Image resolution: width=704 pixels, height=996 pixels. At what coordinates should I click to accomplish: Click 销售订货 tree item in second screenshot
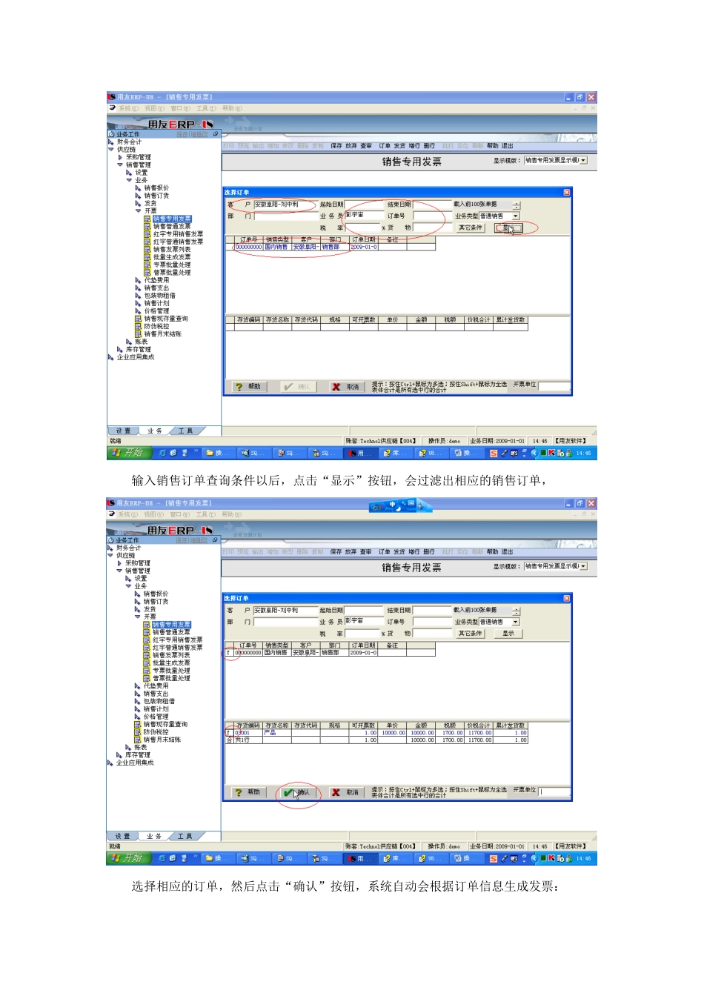156,602
